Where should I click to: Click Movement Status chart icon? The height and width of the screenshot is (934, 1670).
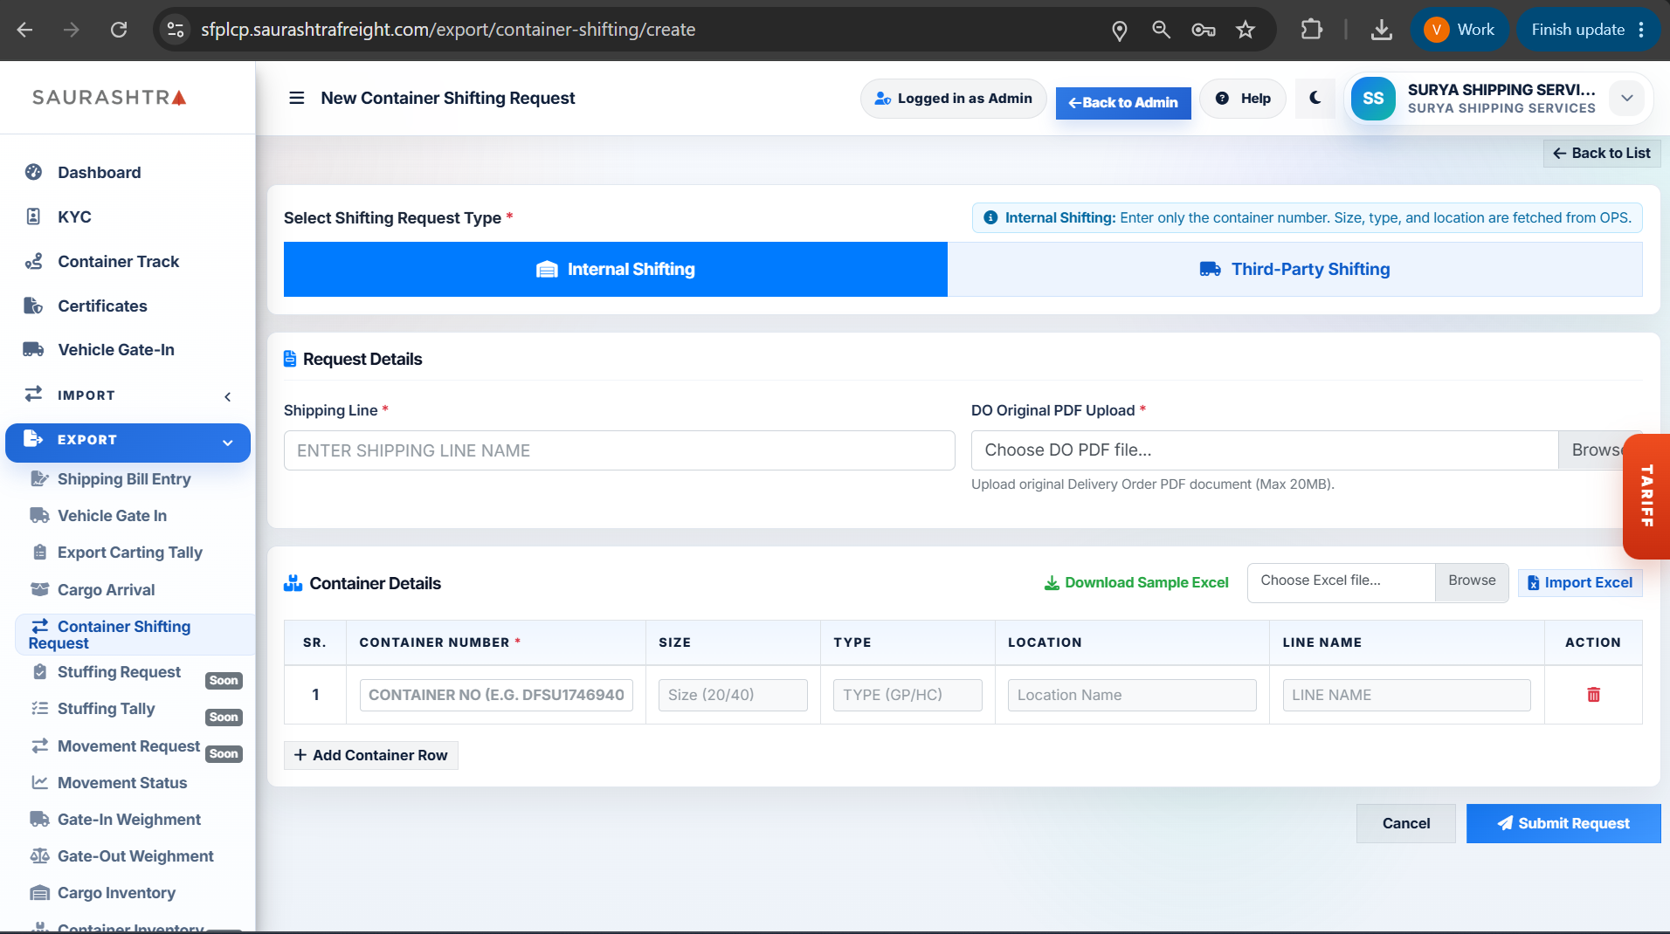pos(39,782)
